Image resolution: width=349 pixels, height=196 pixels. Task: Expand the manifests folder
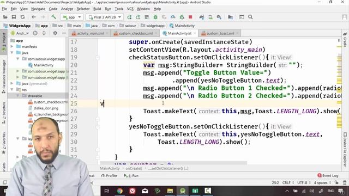pos(12,46)
